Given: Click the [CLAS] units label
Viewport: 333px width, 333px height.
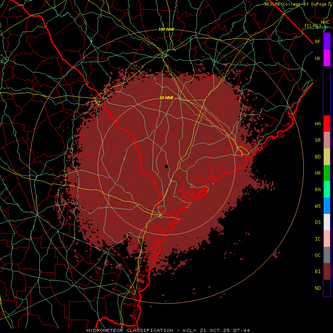Looking at the screenshot, I should pyautogui.click(x=313, y=26).
